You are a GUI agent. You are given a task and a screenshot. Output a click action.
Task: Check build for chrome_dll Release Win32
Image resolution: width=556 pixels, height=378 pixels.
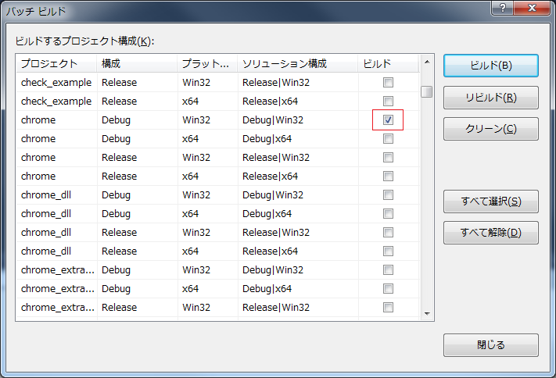click(x=388, y=233)
